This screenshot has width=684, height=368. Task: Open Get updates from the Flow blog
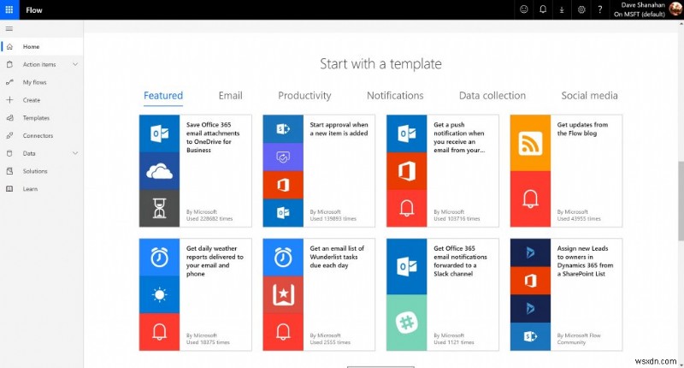click(x=566, y=170)
